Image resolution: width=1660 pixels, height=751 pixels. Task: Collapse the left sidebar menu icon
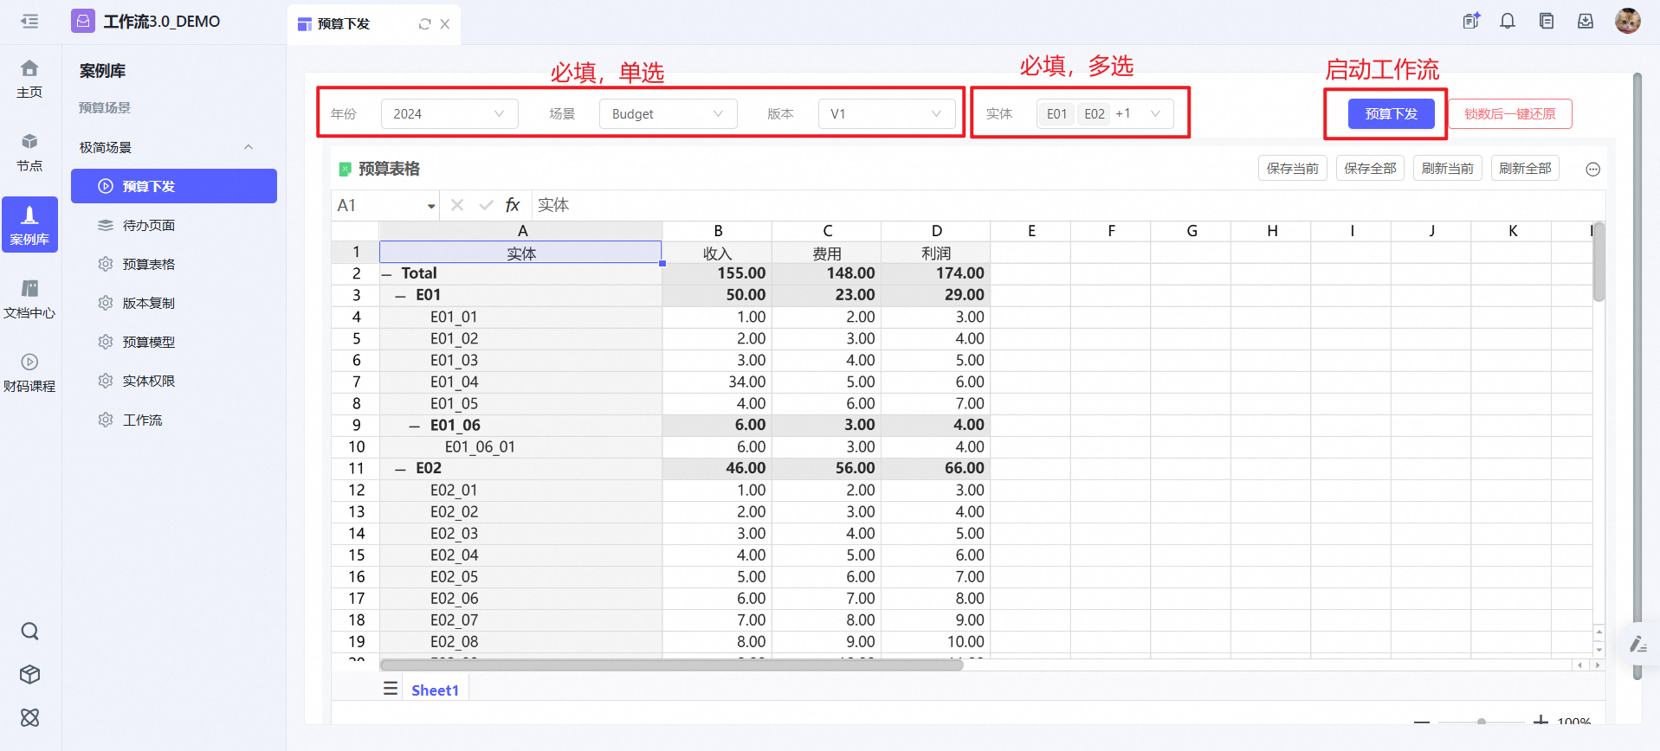tap(29, 22)
